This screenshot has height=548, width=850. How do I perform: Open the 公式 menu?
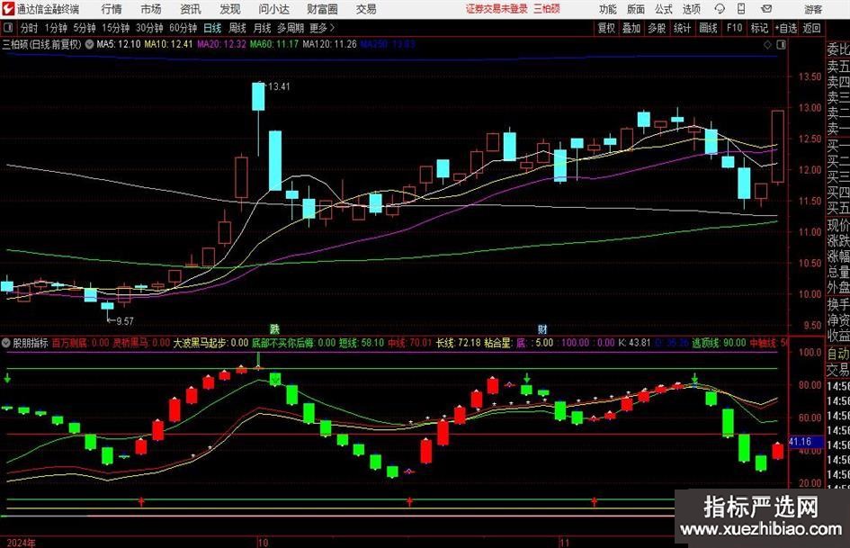[x=664, y=9]
